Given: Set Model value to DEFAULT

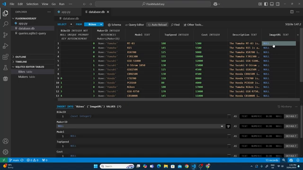Looking at the screenshot, I should point(291,136).
